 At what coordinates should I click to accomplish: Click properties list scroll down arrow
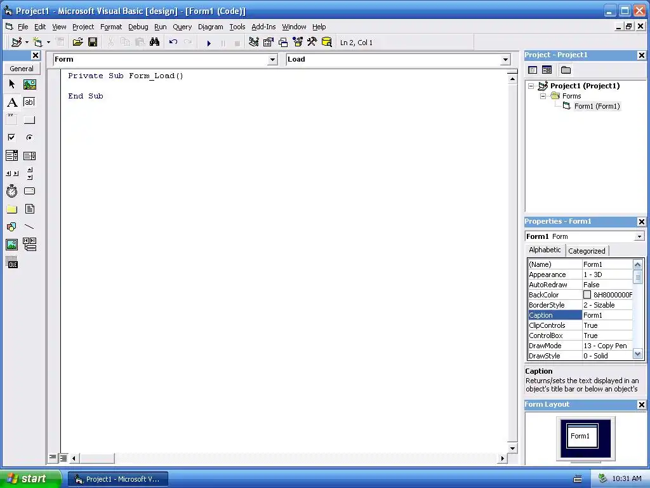click(x=637, y=355)
